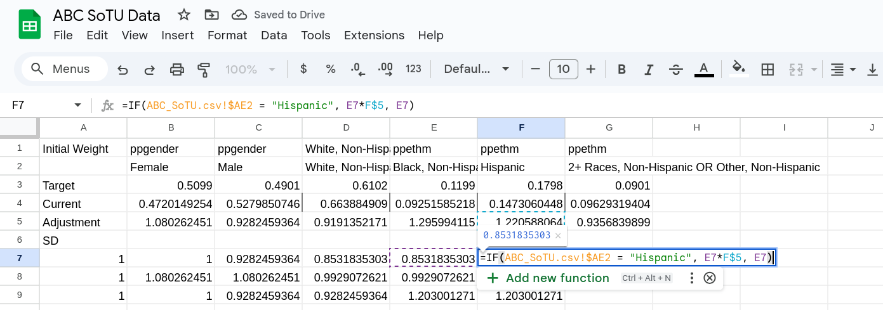Open the borders tool in toolbar
Image resolution: width=883 pixels, height=310 pixels.
coord(767,69)
